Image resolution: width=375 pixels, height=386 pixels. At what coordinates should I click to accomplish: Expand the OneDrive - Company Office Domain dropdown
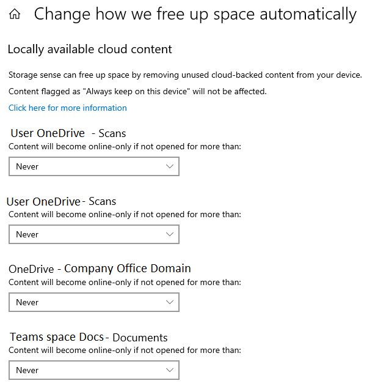[x=94, y=302]
